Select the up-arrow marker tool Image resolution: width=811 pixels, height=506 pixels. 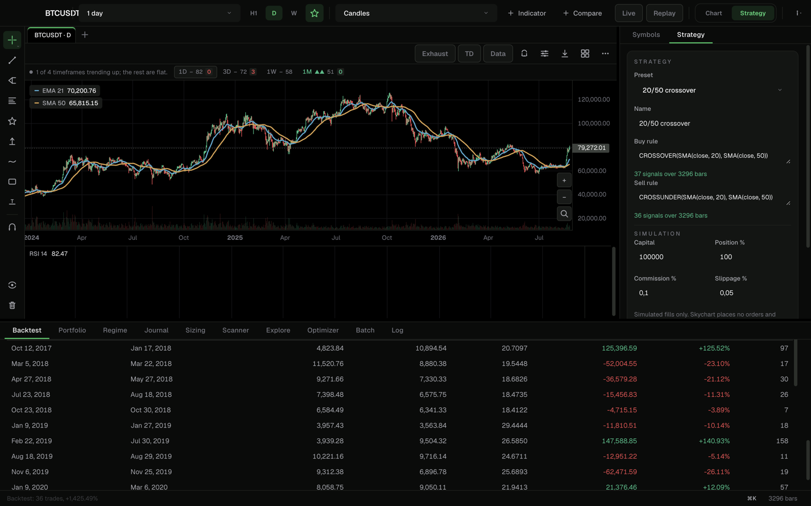click(x=12, y=141)
